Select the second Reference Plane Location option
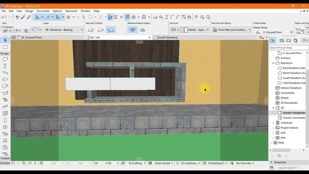 pyautogui.click(x=142, y=30)
